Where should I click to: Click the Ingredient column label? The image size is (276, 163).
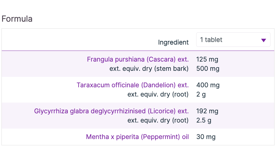(x=173, y=42)
